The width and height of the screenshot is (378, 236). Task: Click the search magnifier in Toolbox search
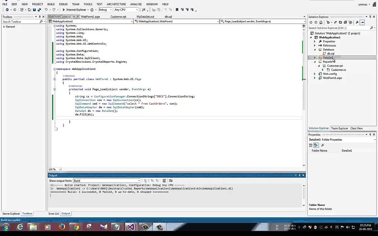tap(41, 22)
